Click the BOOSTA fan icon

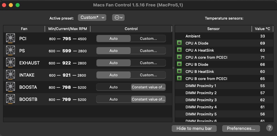click(x=10, y=87)
